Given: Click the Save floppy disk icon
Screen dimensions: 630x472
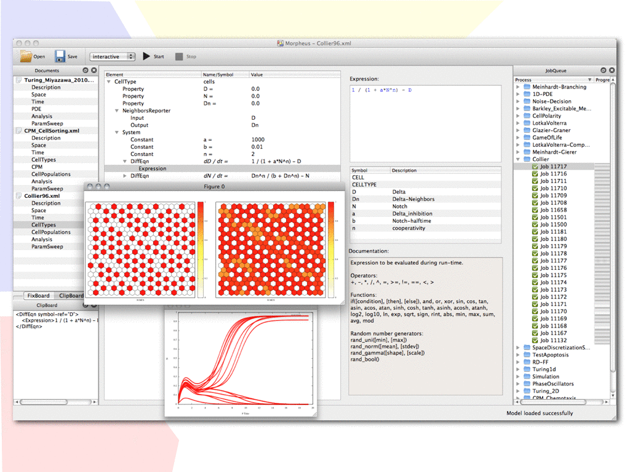Looking at the screenshot, I should coord(60,56).
